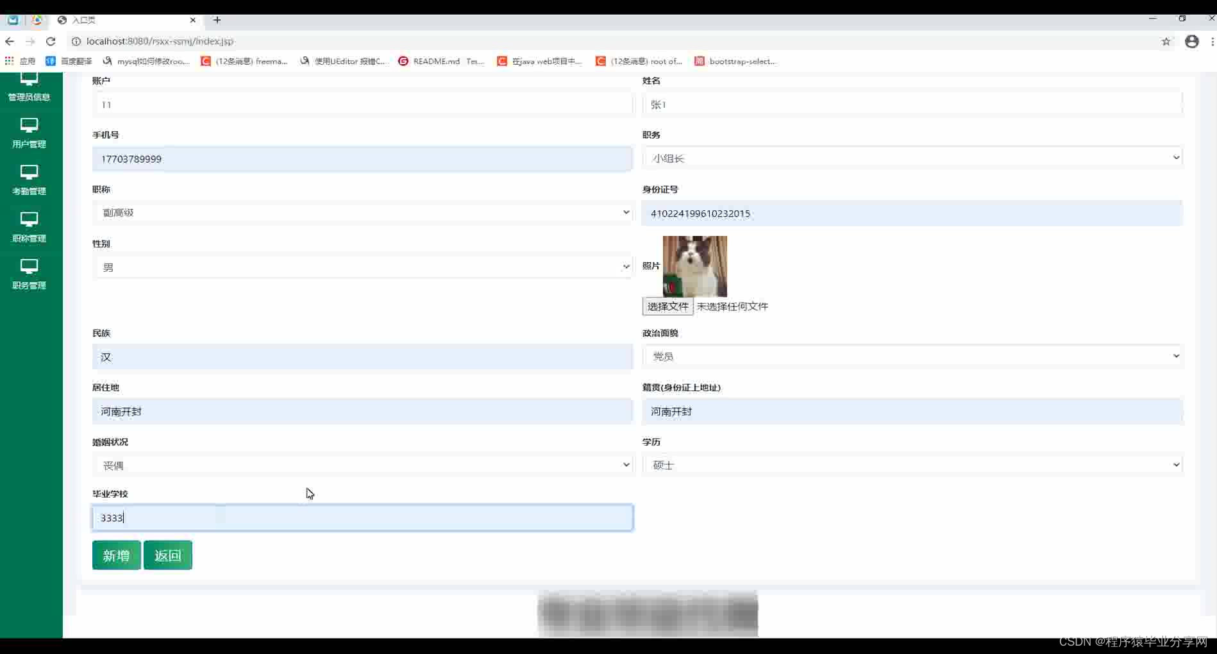
Task: Open the browser profile account icon
Action: click(x=1191, y=41)
